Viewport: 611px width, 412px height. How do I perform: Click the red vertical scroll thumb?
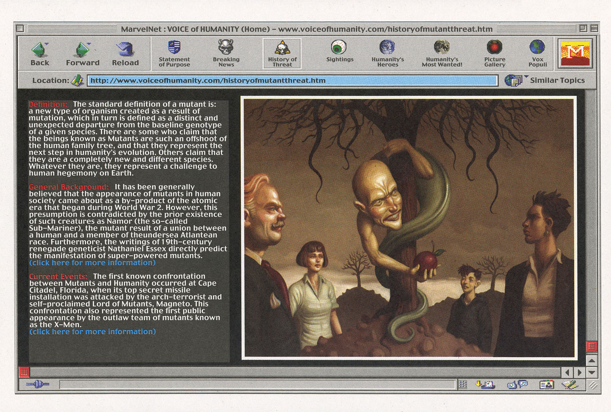pos(591,346)
